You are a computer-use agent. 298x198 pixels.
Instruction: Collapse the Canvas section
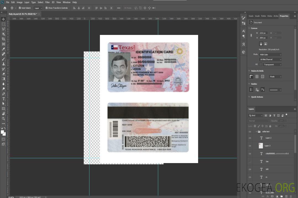[249, 28]
